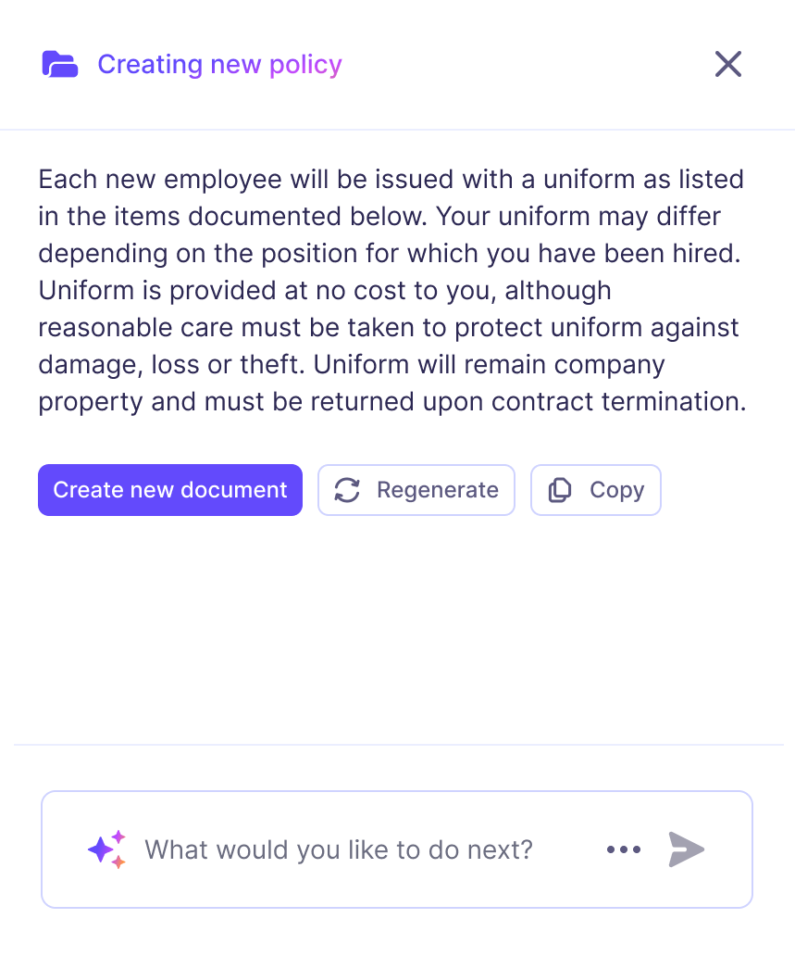Image resolution: width=795 pixels, height=956 pixels.
Task: Regenerate the policy text
Action: click(x=416, y=490)
